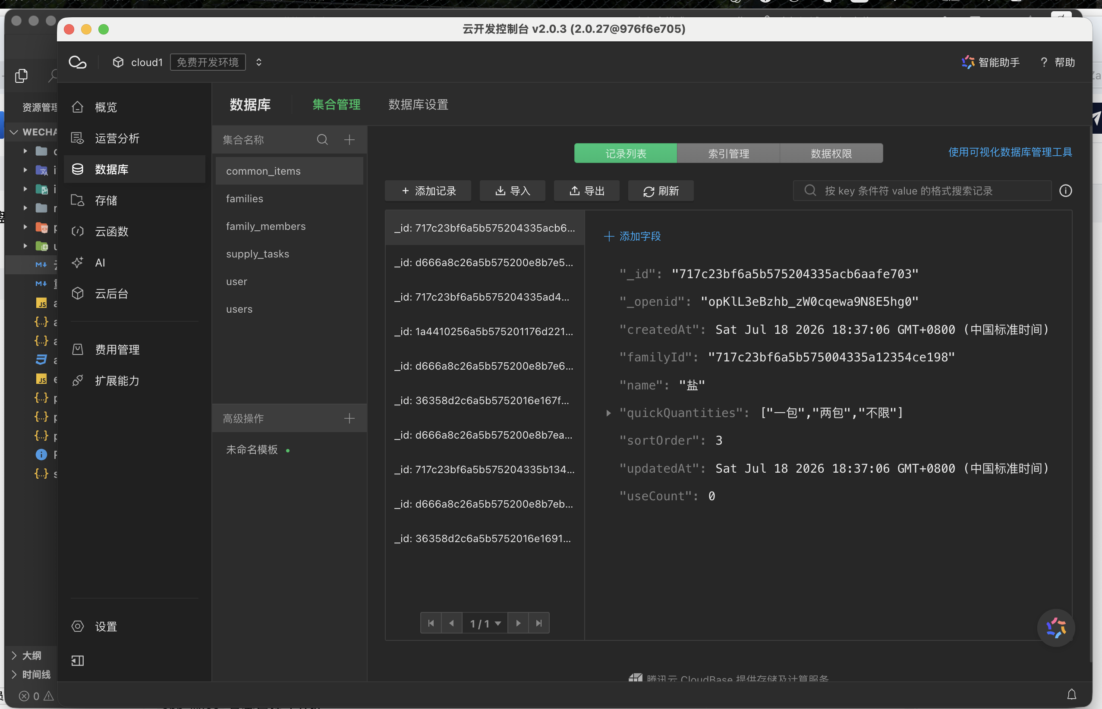The width and height of the screenshot is (1102, 709).
Task: Open 费用管理 billing section
Action: coord(135,349)
